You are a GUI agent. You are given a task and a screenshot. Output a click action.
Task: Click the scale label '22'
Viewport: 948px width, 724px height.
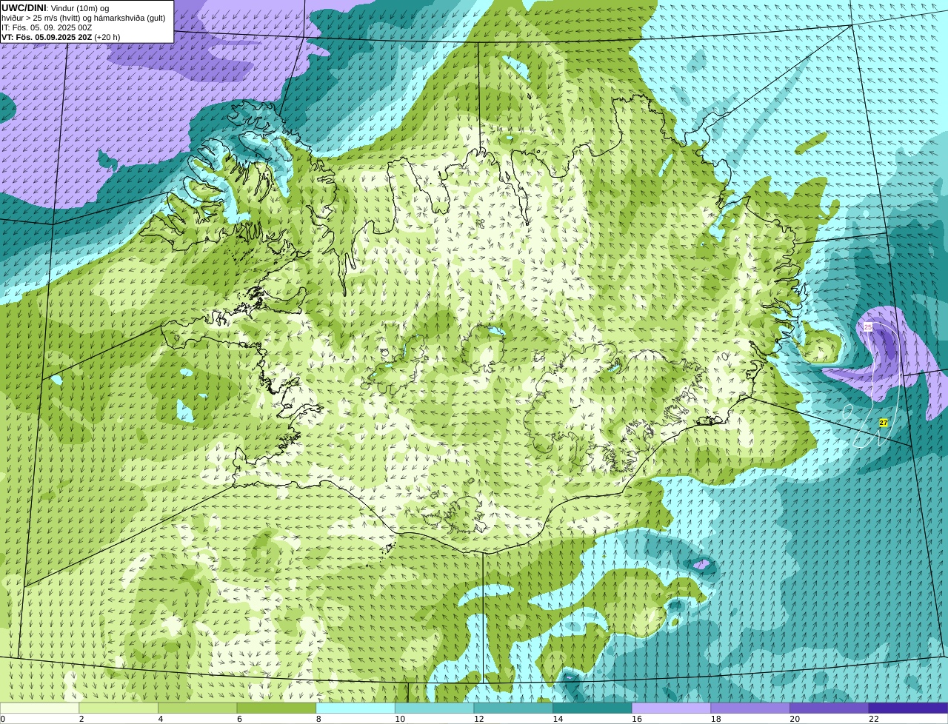[x=874, y=719]
